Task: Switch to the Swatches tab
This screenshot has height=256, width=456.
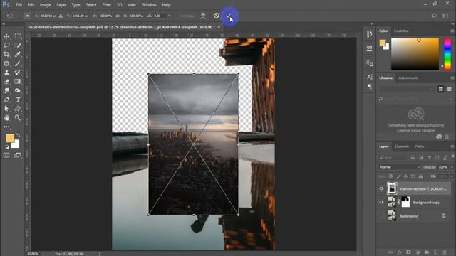Action: pyautogui.click(x=401, y=31)
